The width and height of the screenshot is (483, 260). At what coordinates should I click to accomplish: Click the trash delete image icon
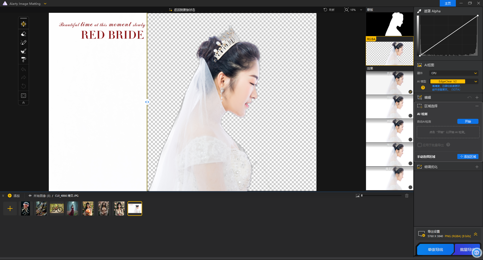pos(407,196)
